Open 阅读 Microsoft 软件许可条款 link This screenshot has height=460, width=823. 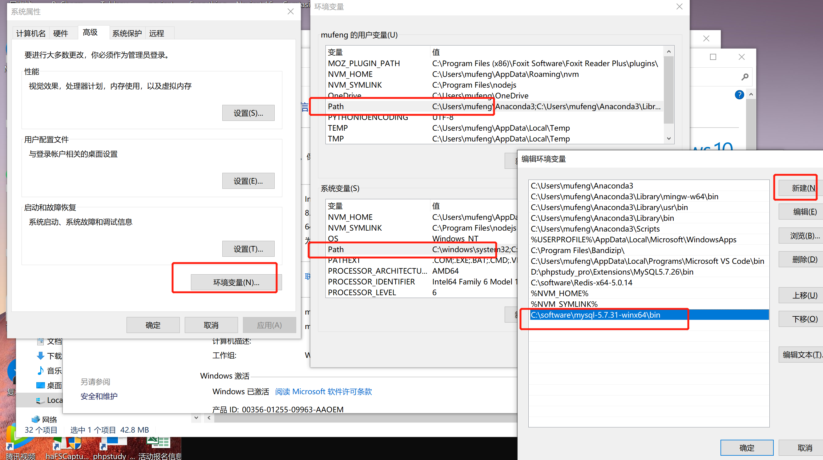click(x=323, y=391)
